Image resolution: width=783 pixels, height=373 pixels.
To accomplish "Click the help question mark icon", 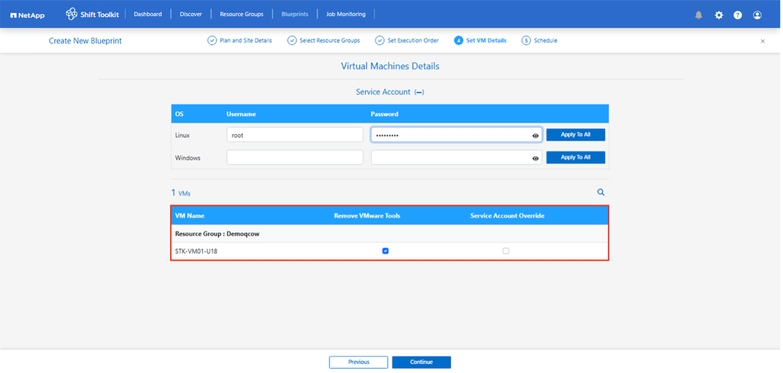I will point(738,15).
